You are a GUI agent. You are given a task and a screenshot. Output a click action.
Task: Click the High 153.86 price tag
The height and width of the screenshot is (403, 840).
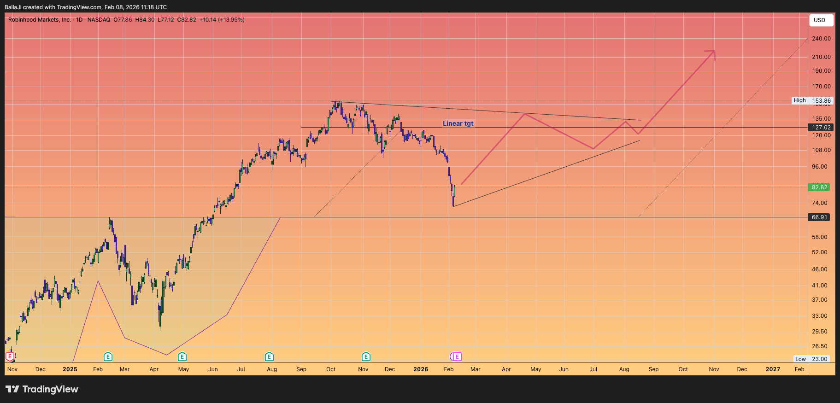pyautogui.click(x=813, y=100)
